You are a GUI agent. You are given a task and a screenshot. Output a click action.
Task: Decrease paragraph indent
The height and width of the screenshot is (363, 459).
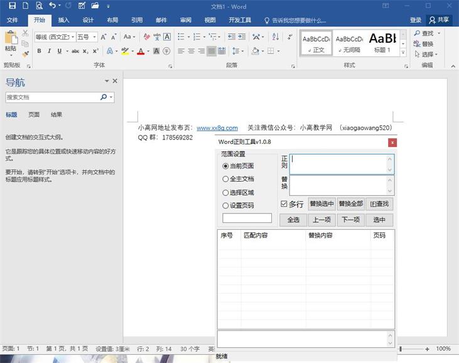point(232,36)
